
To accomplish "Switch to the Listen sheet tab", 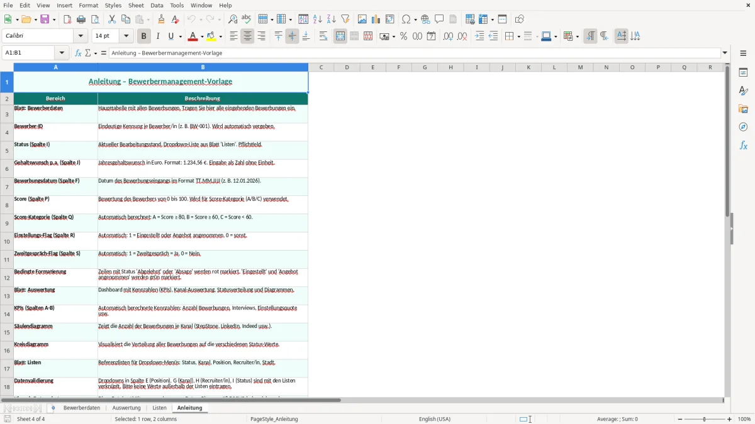I will click(x=160, y=408).
